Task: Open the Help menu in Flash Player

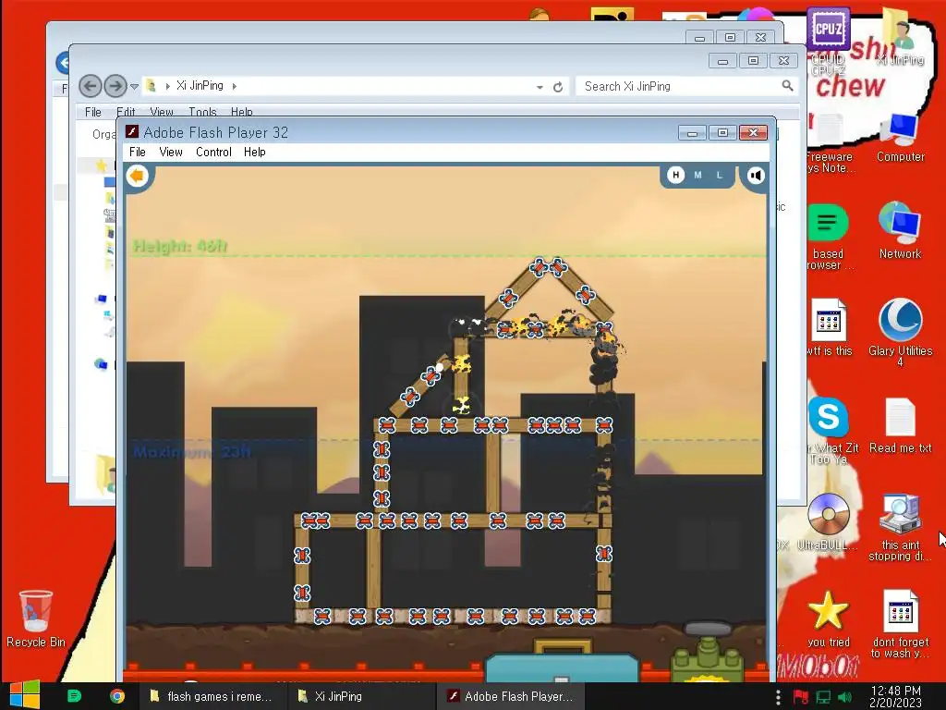Action: (x=255, y=153)
